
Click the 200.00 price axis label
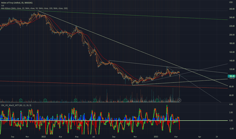coord(232,35)
